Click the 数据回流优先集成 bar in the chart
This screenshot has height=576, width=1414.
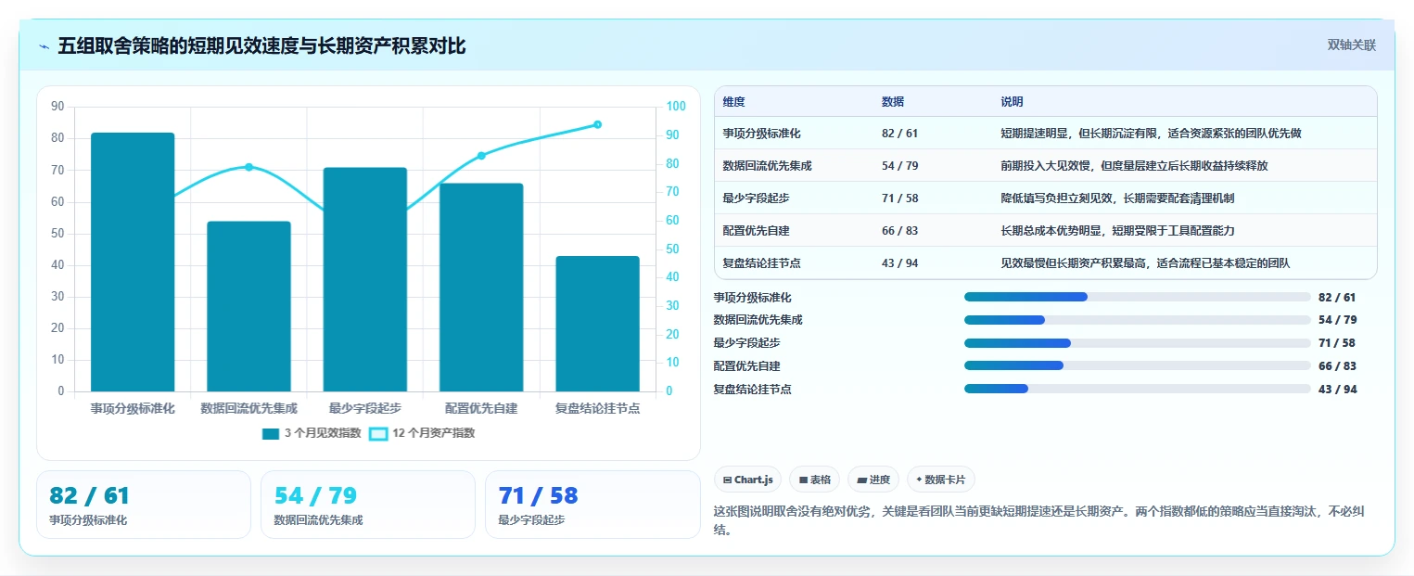click(248, 306)
